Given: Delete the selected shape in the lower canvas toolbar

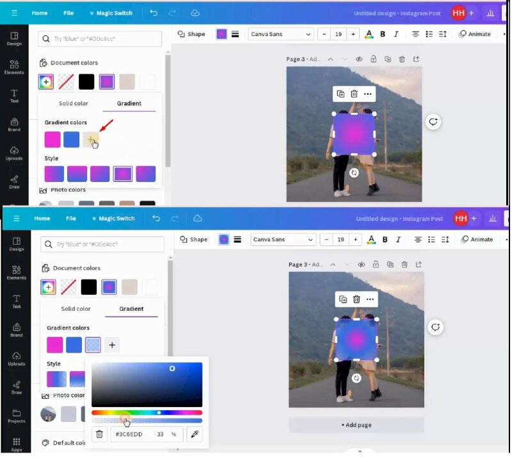Looking at the screenshot, I should pos(356,299).
